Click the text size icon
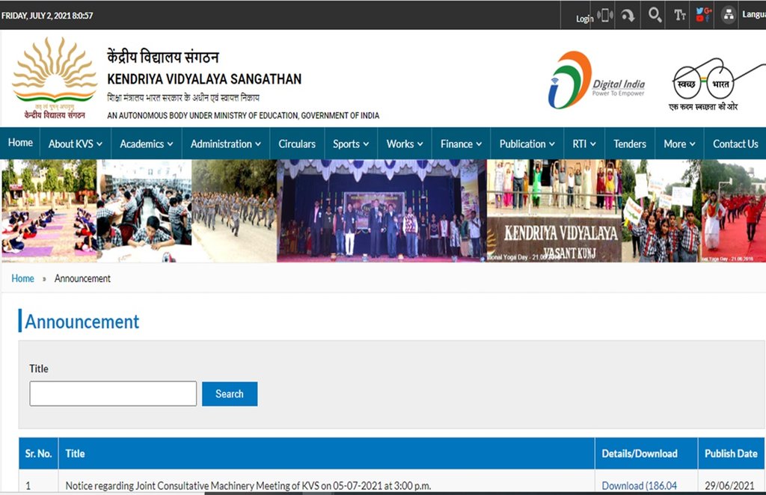Screen dimensions: 766x495 (680, 15)
